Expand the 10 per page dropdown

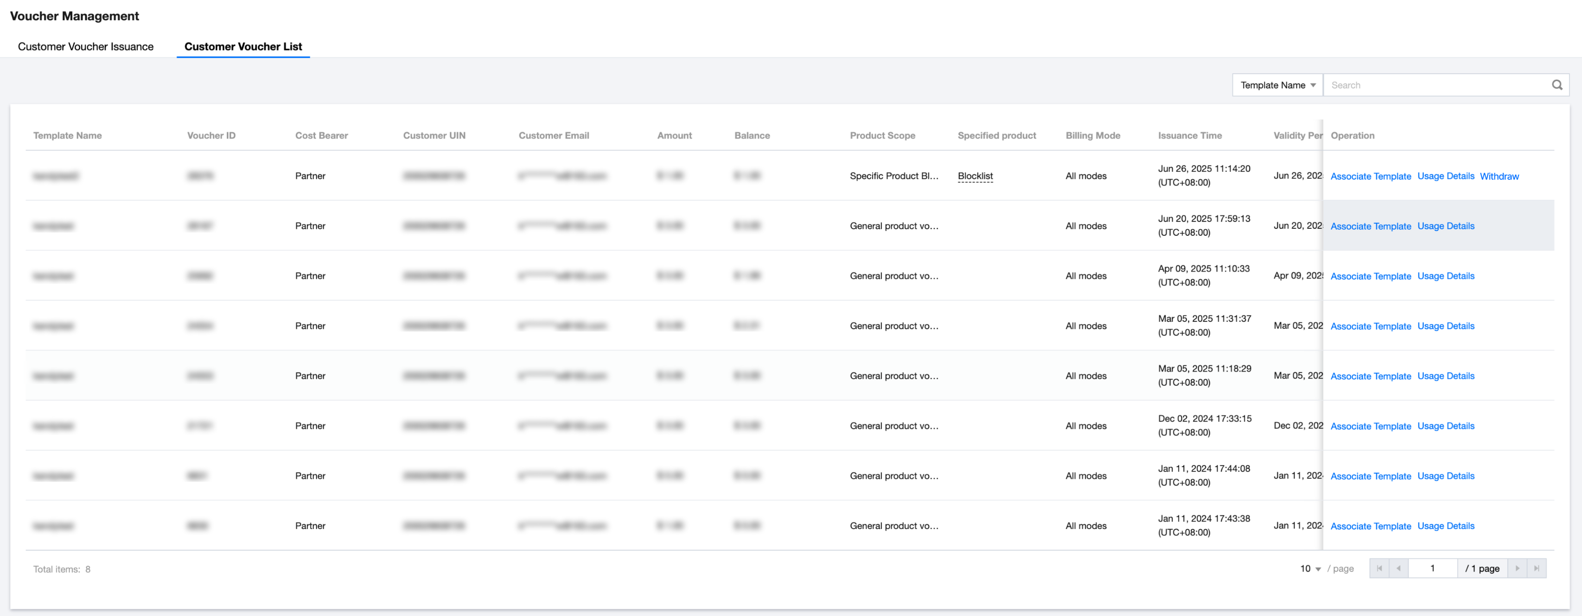click(x=1310, y=569)
